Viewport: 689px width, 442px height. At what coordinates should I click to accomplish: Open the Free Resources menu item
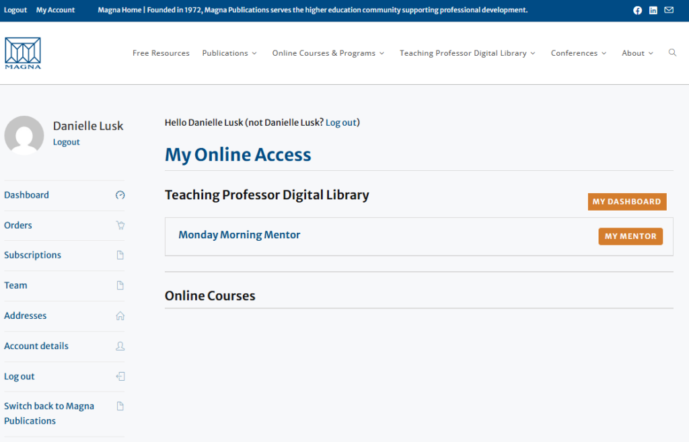click(161, 52)
